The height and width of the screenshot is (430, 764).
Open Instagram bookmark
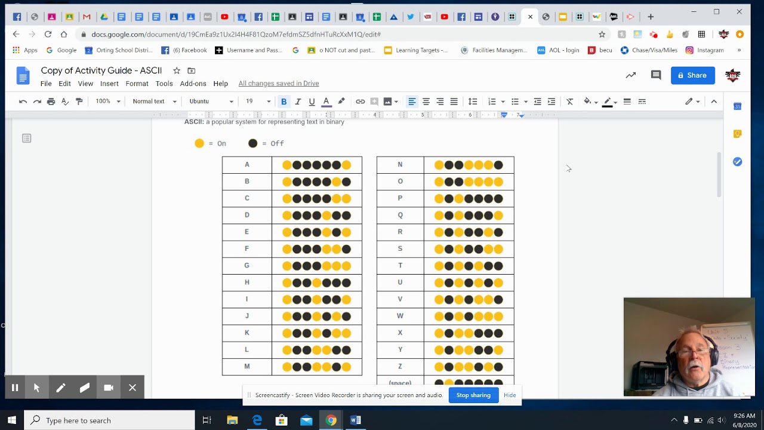704,50
